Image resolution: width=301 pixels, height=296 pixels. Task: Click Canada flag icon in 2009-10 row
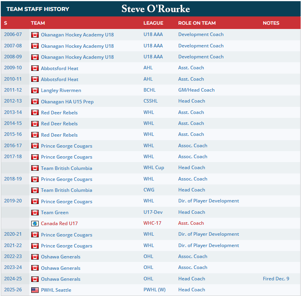click(x=35, y=68)
